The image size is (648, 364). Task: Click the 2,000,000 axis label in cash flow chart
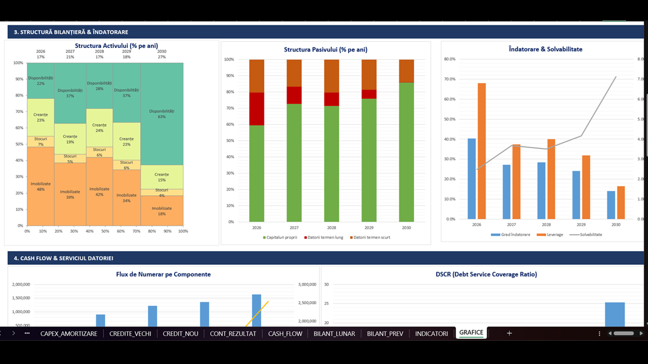click(x=22, y=284)
